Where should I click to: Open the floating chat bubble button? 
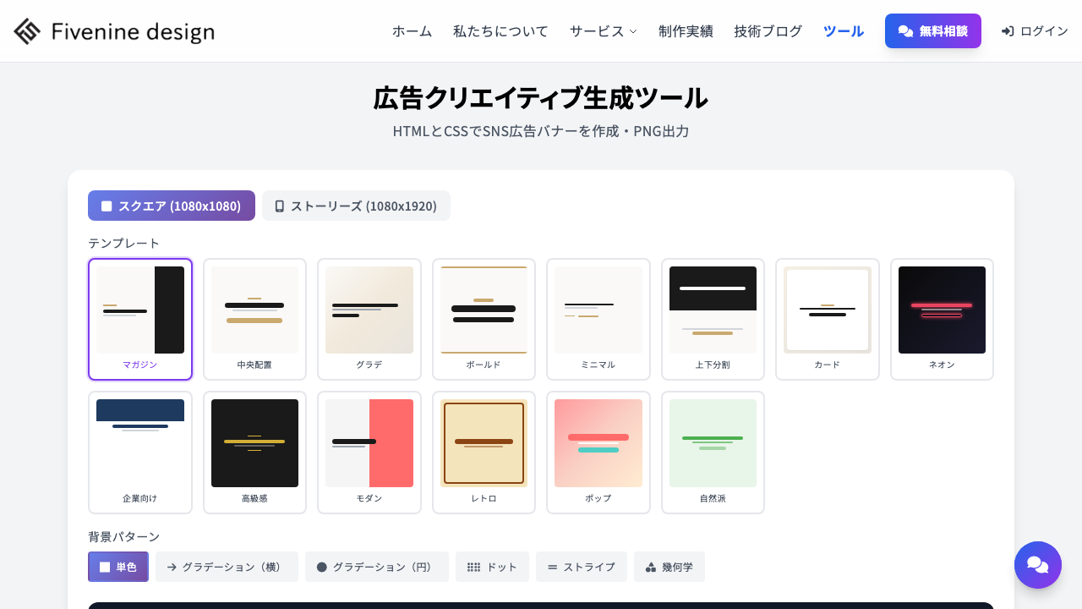click(x=1037, y=565)
